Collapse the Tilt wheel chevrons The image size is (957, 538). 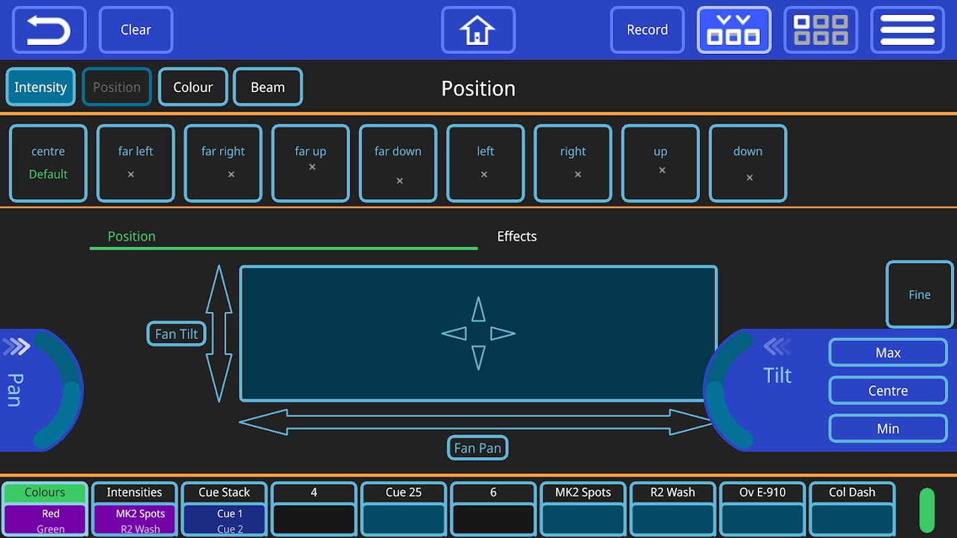click(x=777, y=346)
